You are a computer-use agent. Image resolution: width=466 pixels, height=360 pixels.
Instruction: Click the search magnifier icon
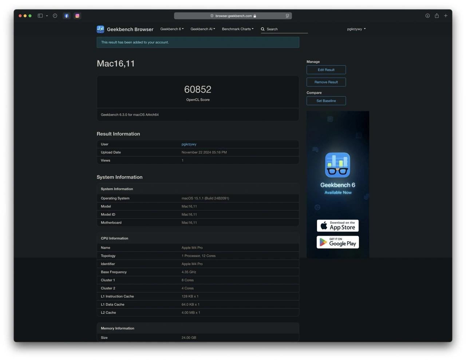coord(262,29)
